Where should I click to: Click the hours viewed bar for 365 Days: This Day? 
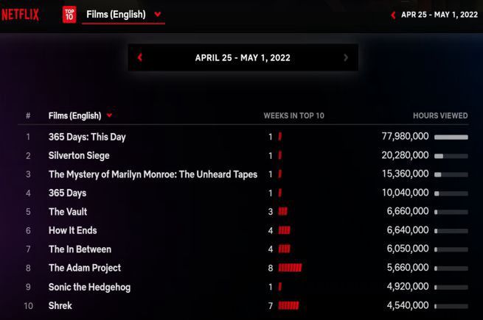[451, 137]
